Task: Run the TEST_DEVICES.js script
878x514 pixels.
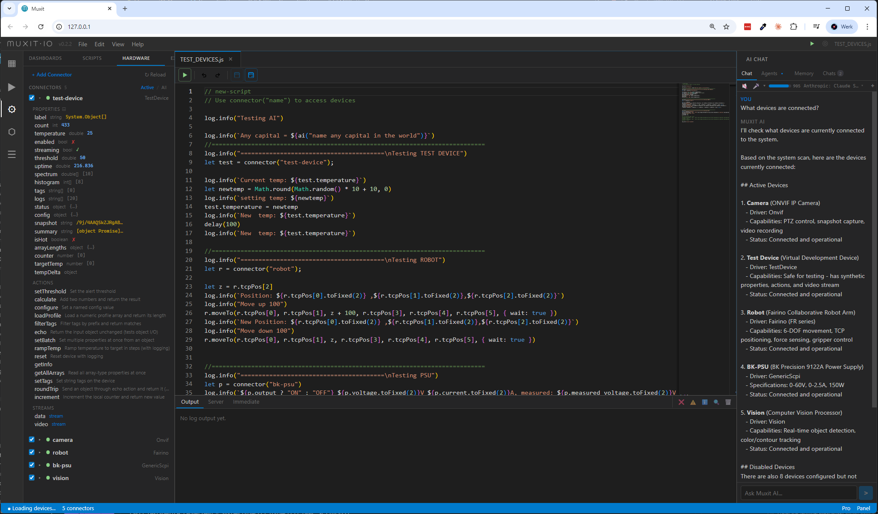Action: coord(184,75)
